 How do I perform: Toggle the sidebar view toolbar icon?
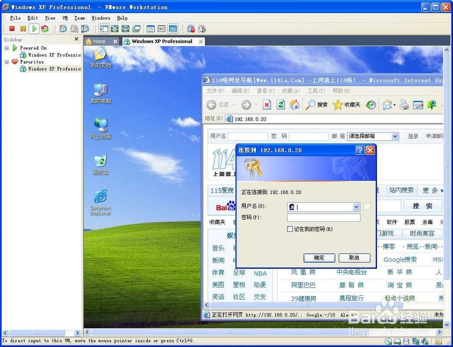pyautogui.click(x=104, y=29)
